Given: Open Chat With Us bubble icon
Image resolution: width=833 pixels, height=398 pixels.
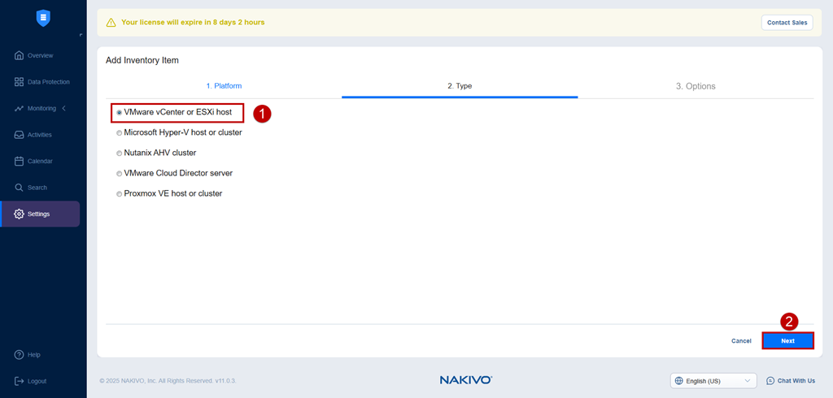Looking at the screenshot, I should pyautogui.click(x=770, y=380).
